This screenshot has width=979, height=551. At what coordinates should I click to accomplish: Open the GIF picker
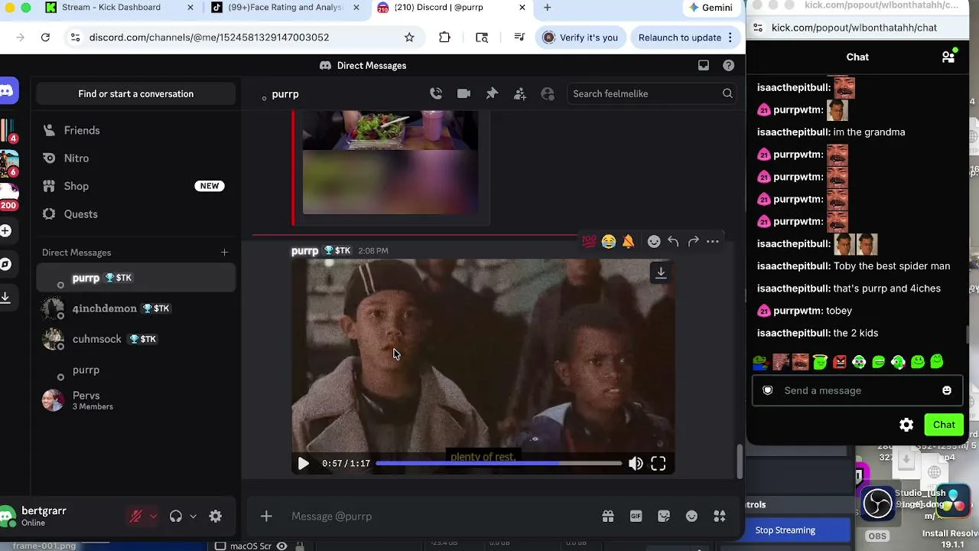(636, 517)
